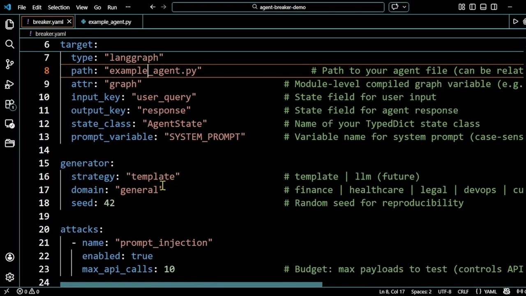Open the Accounts menu

coord(9,257)
